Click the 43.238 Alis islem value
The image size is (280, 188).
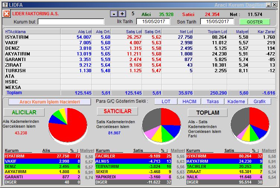click(21, 133)
